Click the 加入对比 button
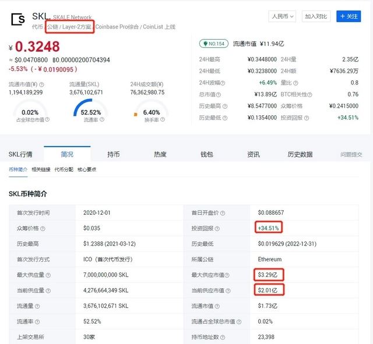Image resolution: width=373 pixels, height=344 pixels. pyautogui.click(x=316, y=16)
